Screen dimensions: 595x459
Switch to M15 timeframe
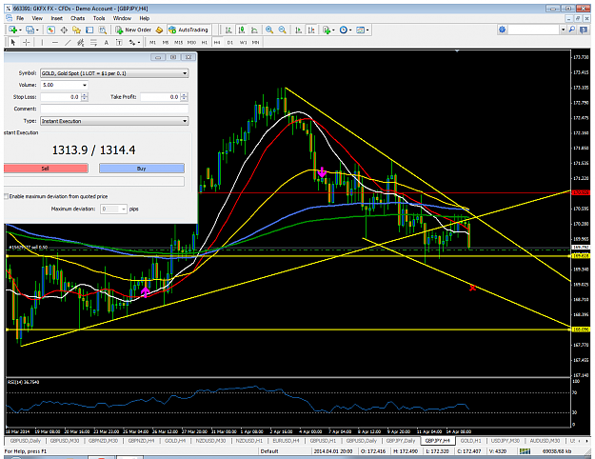pyautogui.click(x=178, y=42)
